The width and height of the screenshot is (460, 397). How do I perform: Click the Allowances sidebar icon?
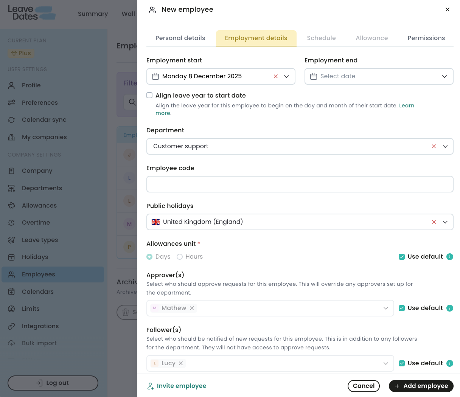click(11, 206)
